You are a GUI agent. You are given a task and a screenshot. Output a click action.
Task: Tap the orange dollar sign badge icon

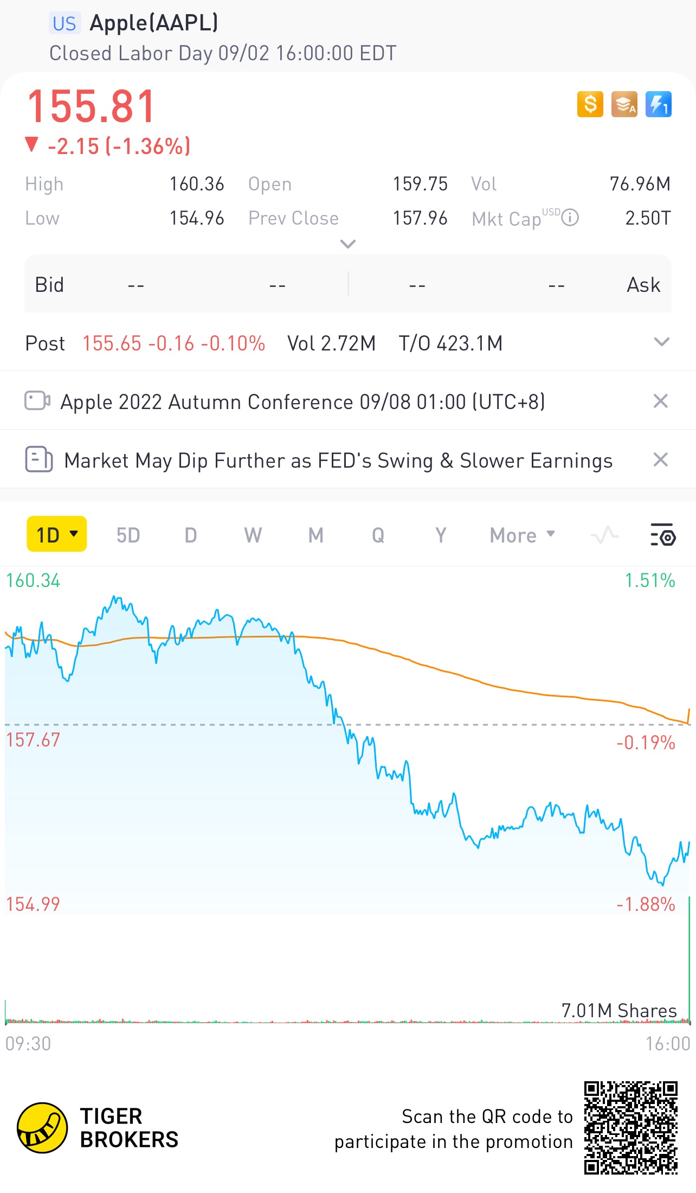tap(590, 104)
